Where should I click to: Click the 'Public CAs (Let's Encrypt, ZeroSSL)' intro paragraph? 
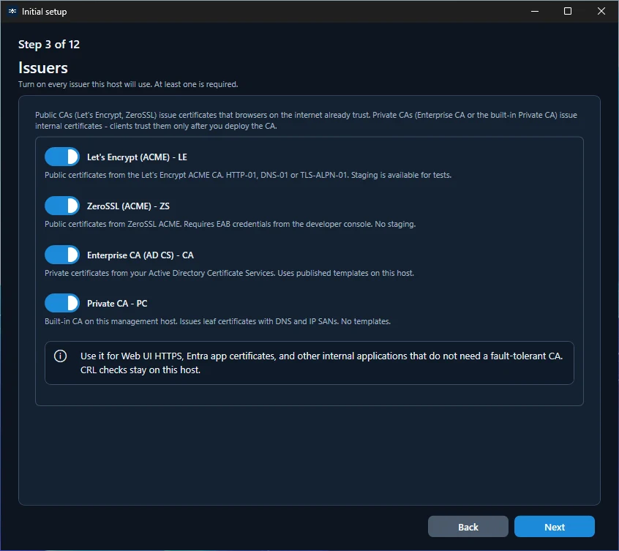(306, 121)
